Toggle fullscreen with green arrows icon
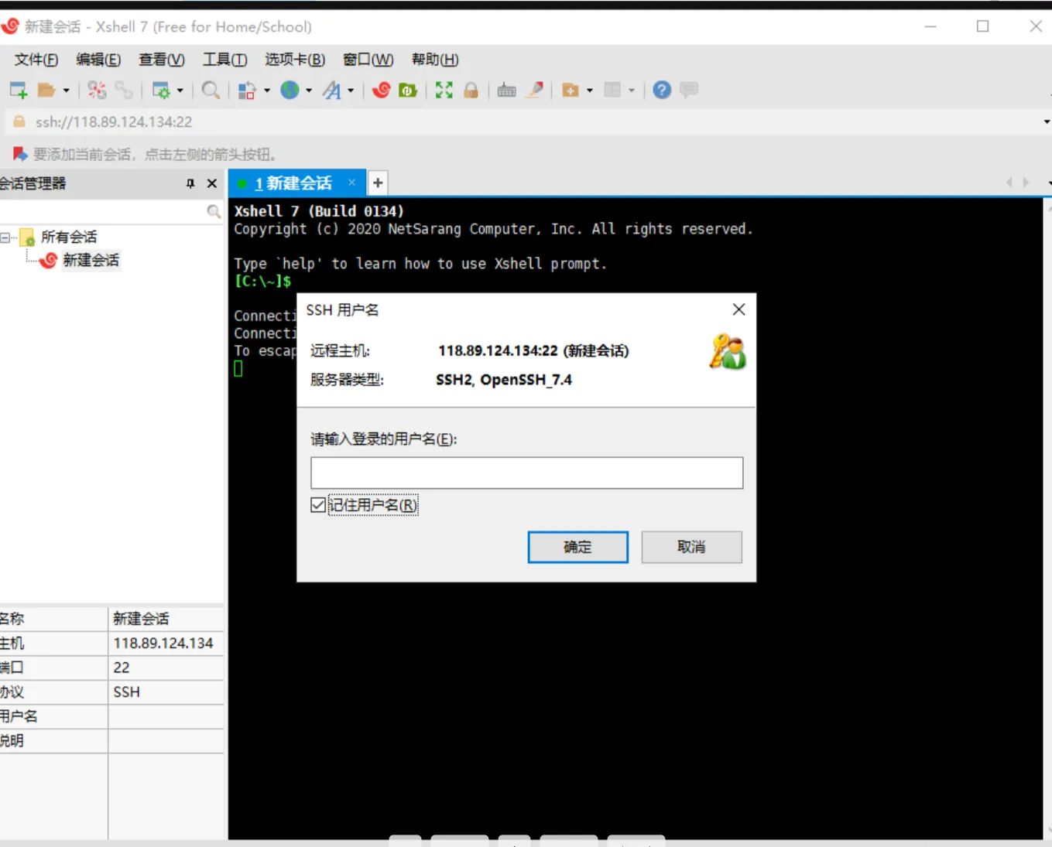 click(444, 91)
